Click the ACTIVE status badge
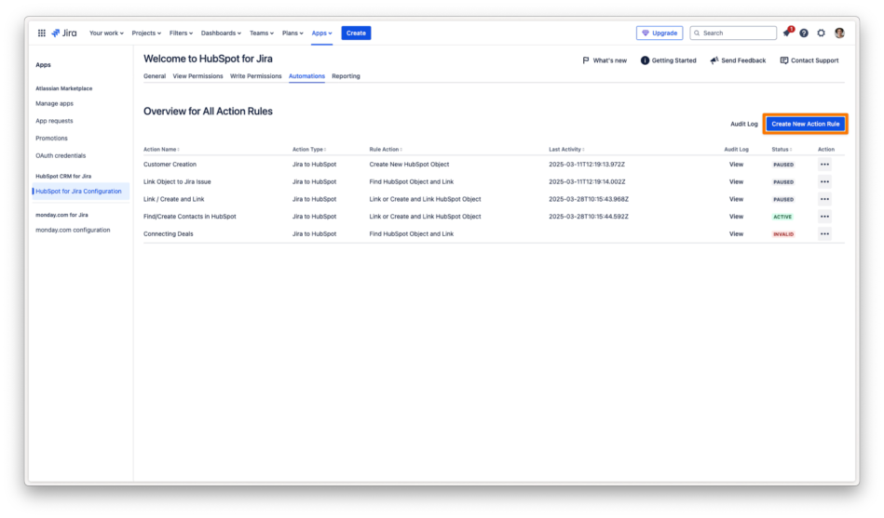 point(782,217)
